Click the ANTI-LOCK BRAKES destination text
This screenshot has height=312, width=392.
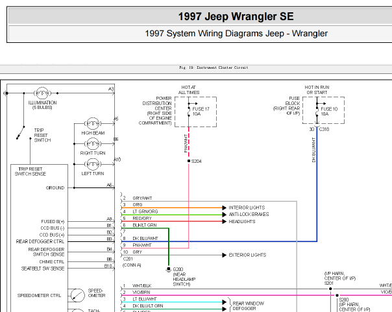(249, 214)
